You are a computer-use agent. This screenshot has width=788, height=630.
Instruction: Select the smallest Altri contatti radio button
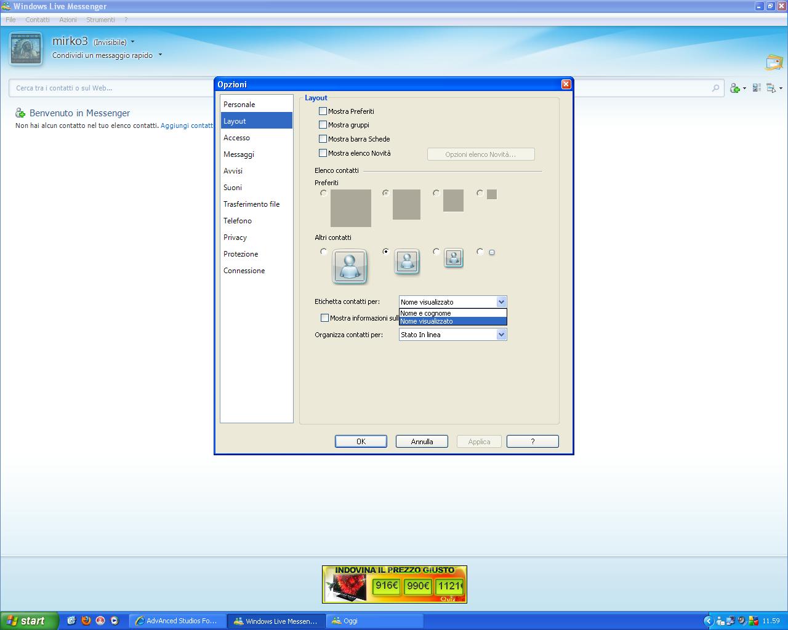coord(480,252)
